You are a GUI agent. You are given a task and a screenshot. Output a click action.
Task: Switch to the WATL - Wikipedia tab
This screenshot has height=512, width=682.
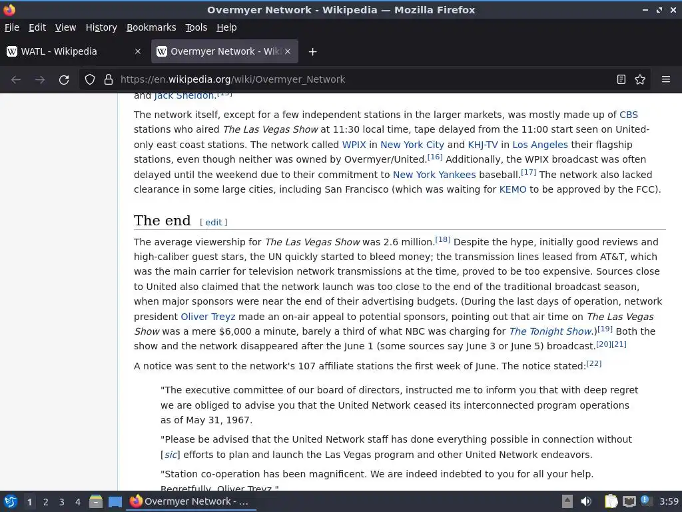click(x=75, y=51)
